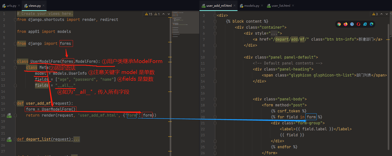Collapse the panel-body div on line 17

click(x=215, y=99)
